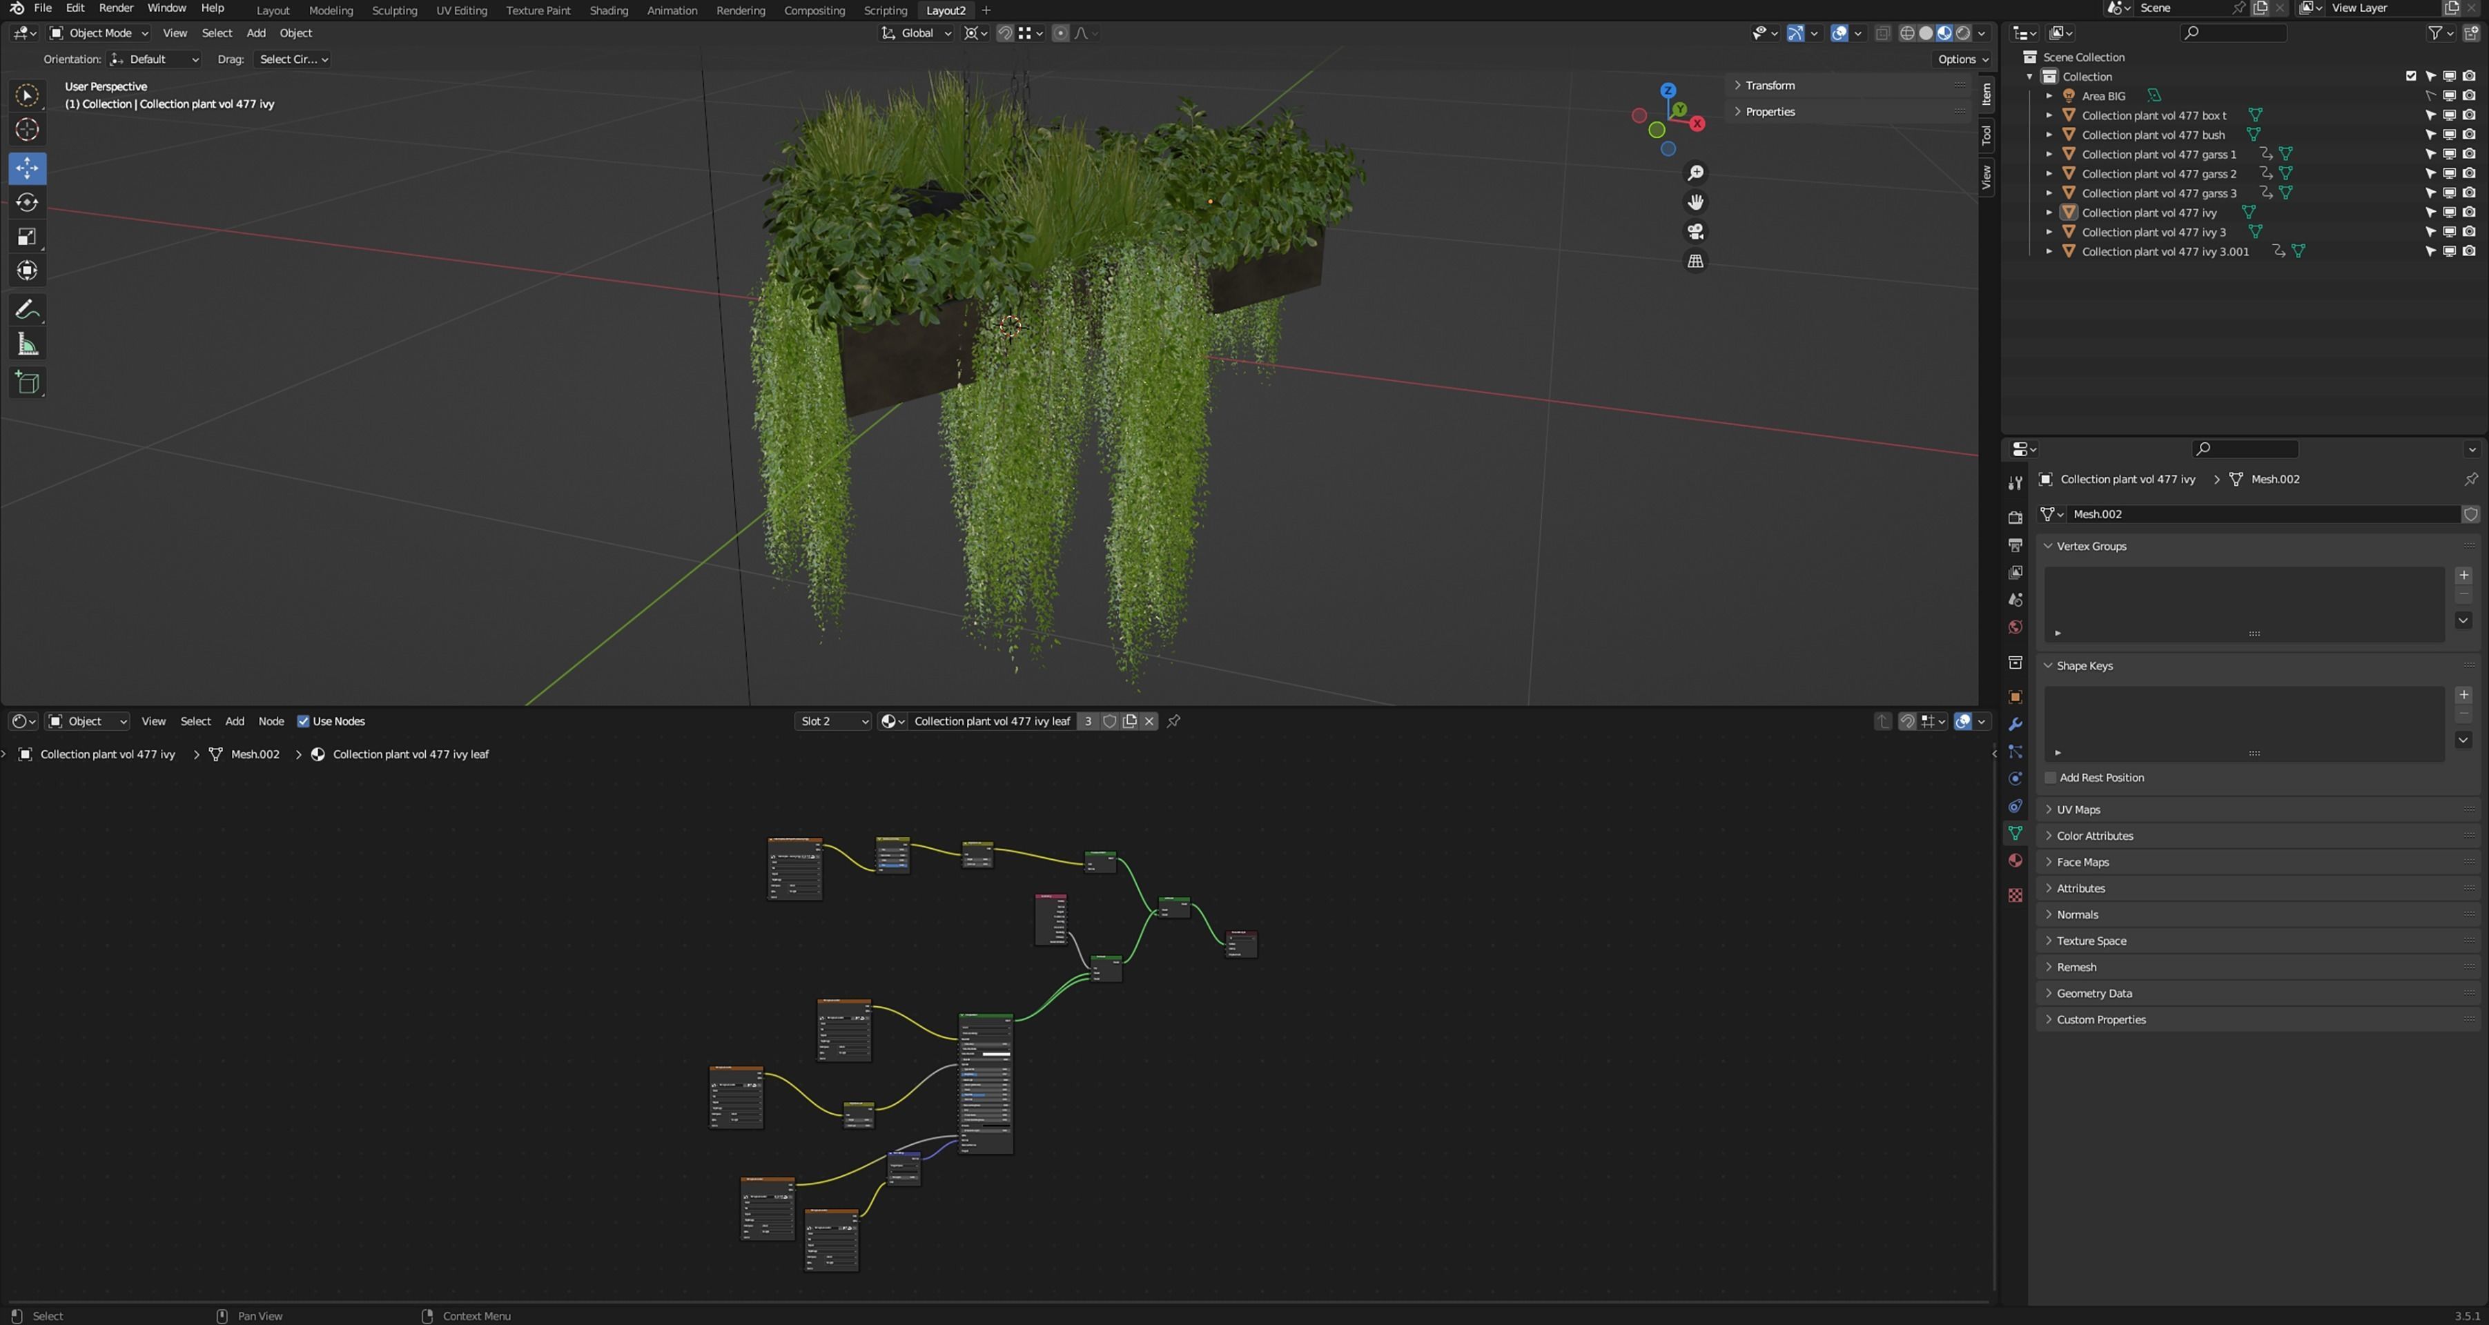Open the Edit menu
The width and height of the screenshot is (2489, 1325).
(x=75, y=8)
